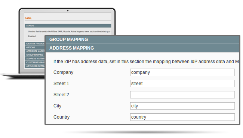
Task: Collapse the ADDRESS MAPPING section header
Action: pyautogui.click(x=142, y=48)
